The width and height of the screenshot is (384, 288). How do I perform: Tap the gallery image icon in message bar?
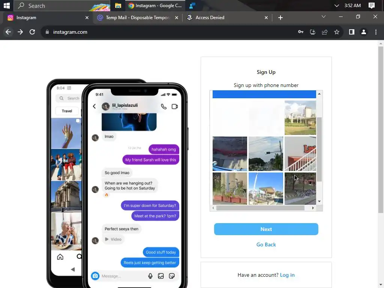(x=160, y=276)
